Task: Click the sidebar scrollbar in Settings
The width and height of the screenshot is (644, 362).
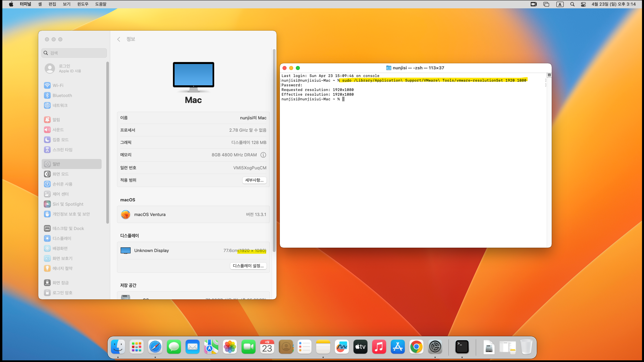Action: (108, 143)
